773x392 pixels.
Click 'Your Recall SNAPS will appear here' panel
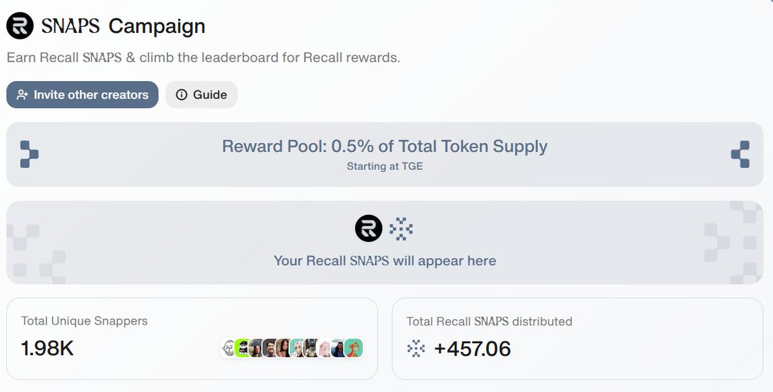coord(385,243)
